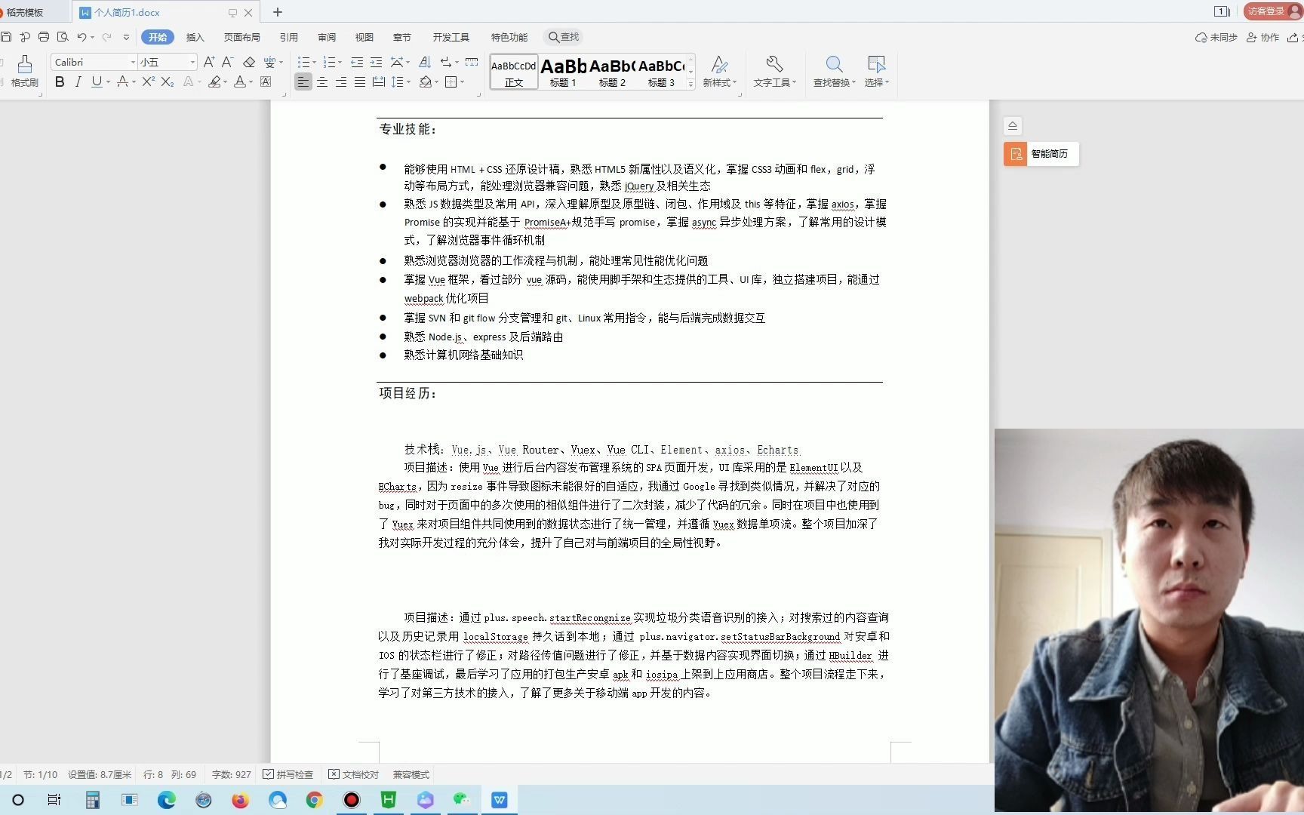Click the phonetic guide (wén) icon

[x=270, y=62]
